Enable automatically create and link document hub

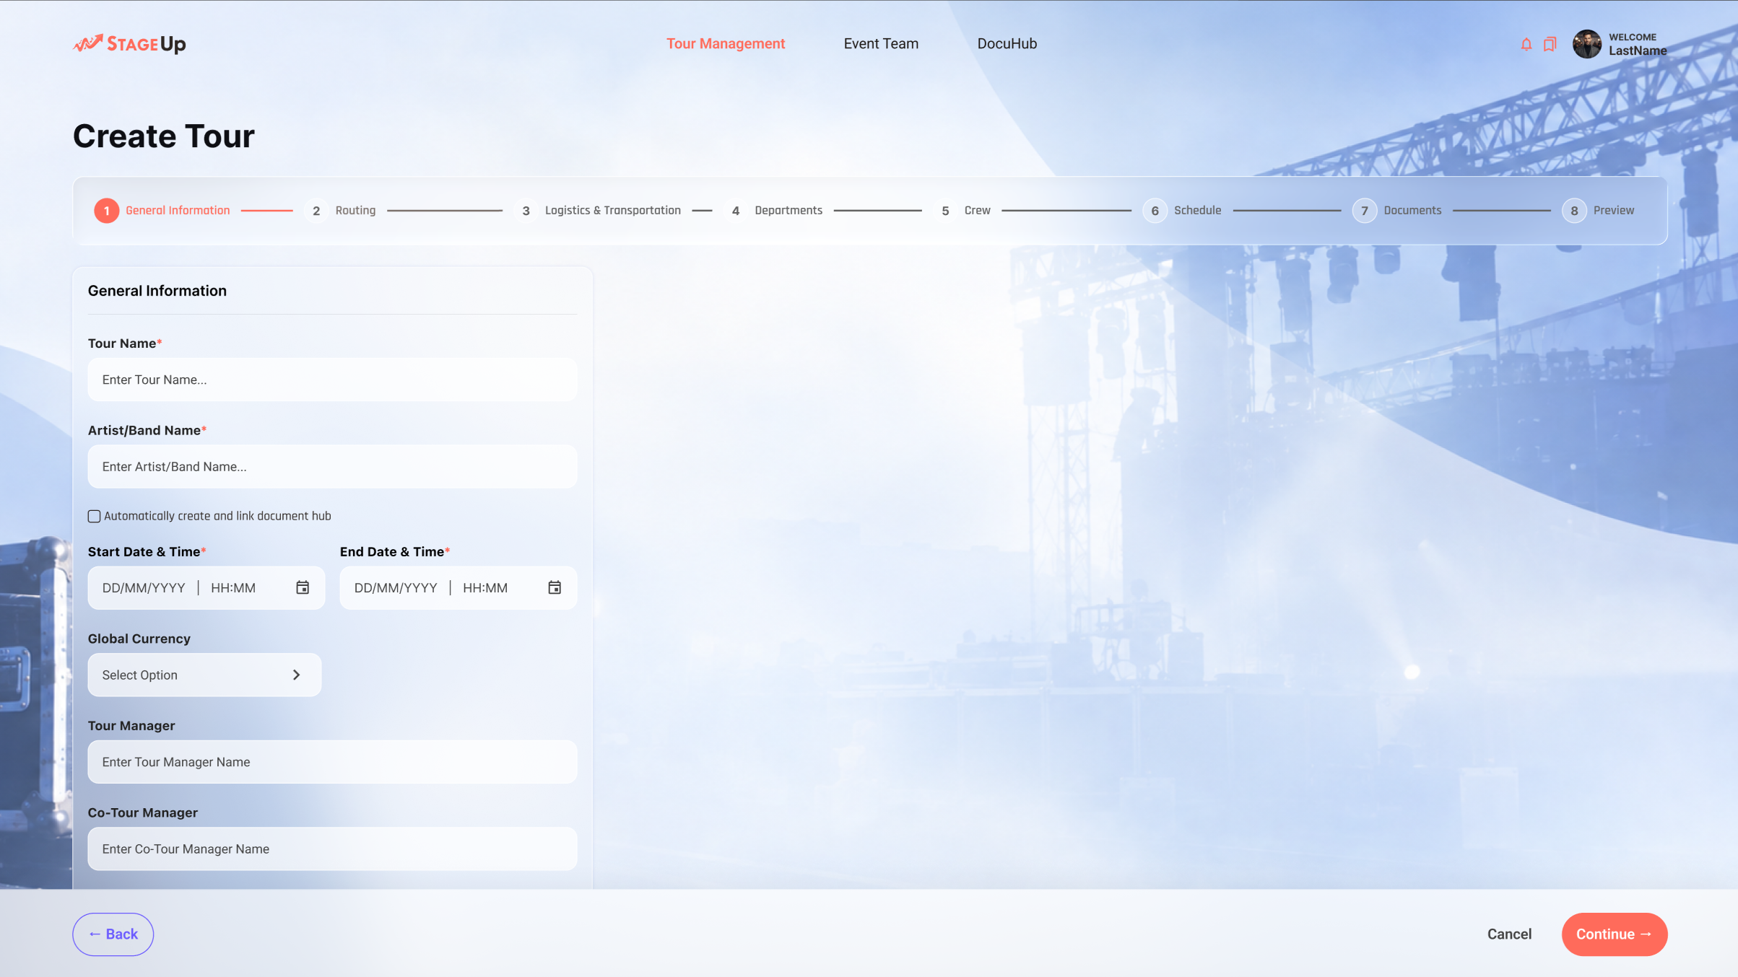coord(94,516)
